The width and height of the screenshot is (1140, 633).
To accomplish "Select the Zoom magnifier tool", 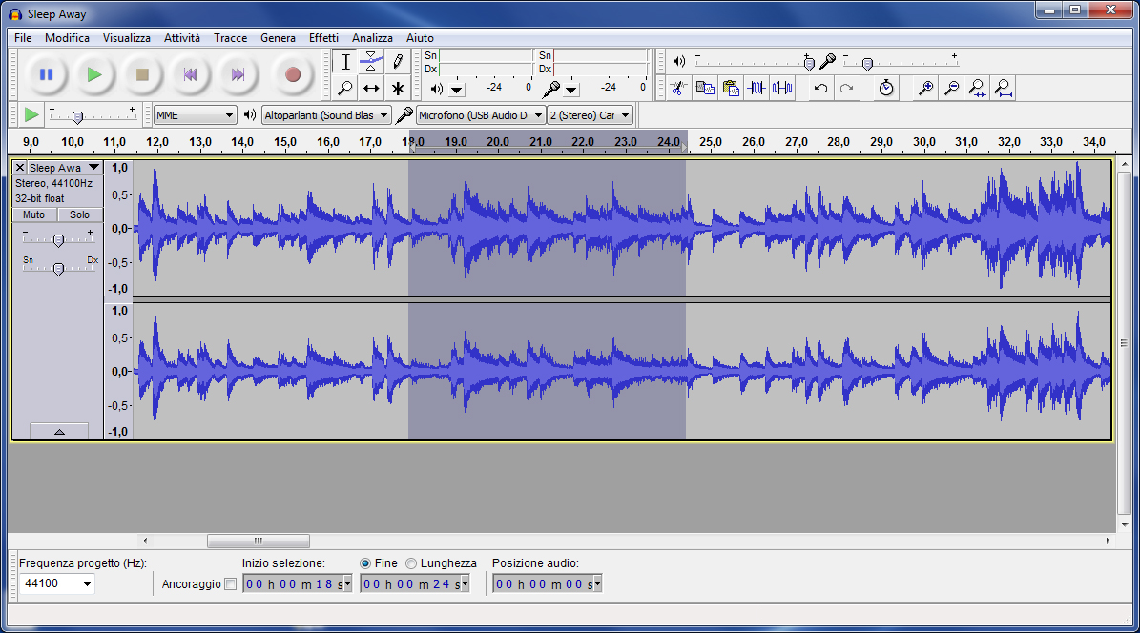I will tap(345, 89).
